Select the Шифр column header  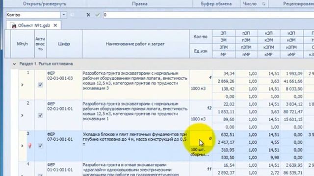click(x=64, y=44)
